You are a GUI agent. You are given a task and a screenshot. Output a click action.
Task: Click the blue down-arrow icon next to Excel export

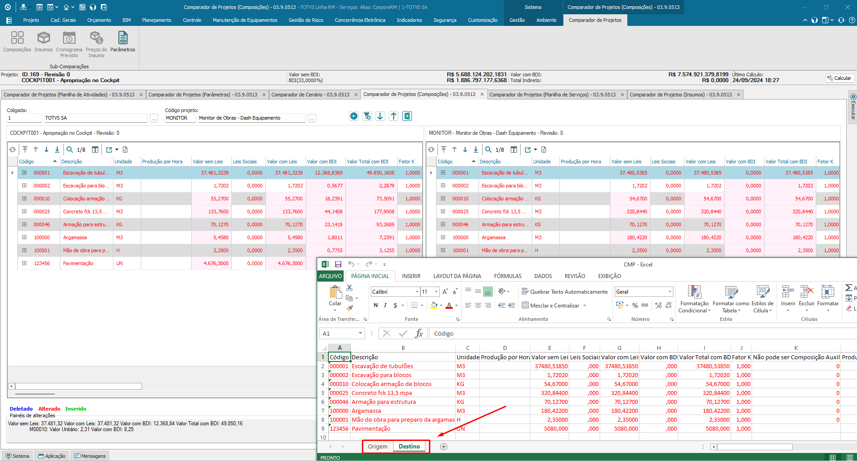[380, 116]
